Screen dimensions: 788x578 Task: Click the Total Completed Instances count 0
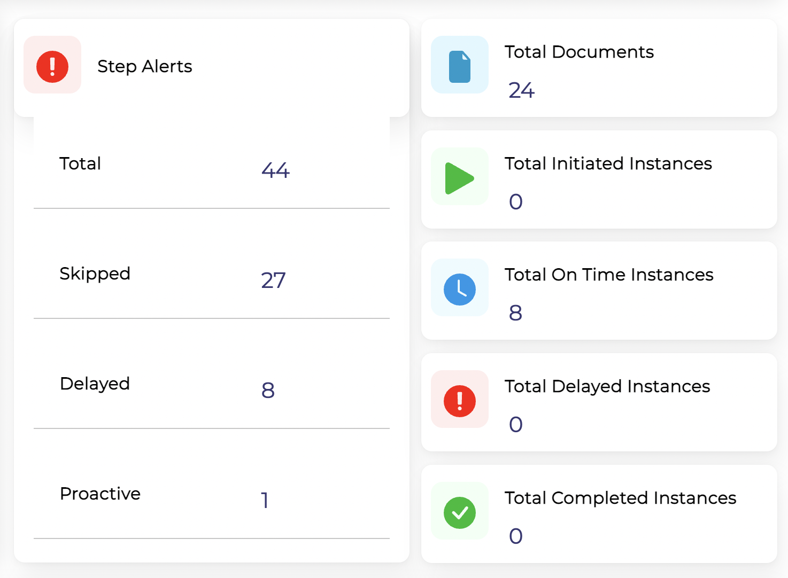tap(516, 536)
